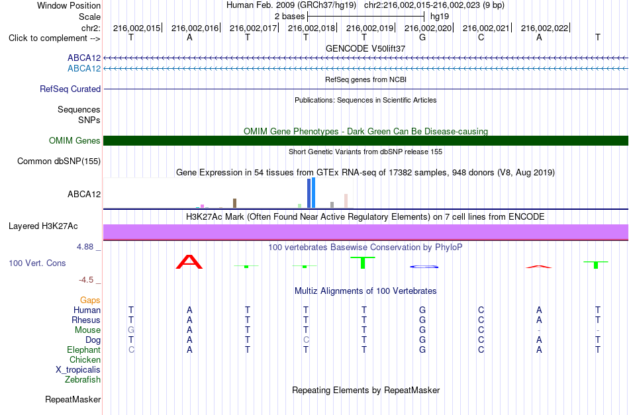Click the chr2:216,002,015-216,002,023 (9 bp) position text

[x=434, y=5]
